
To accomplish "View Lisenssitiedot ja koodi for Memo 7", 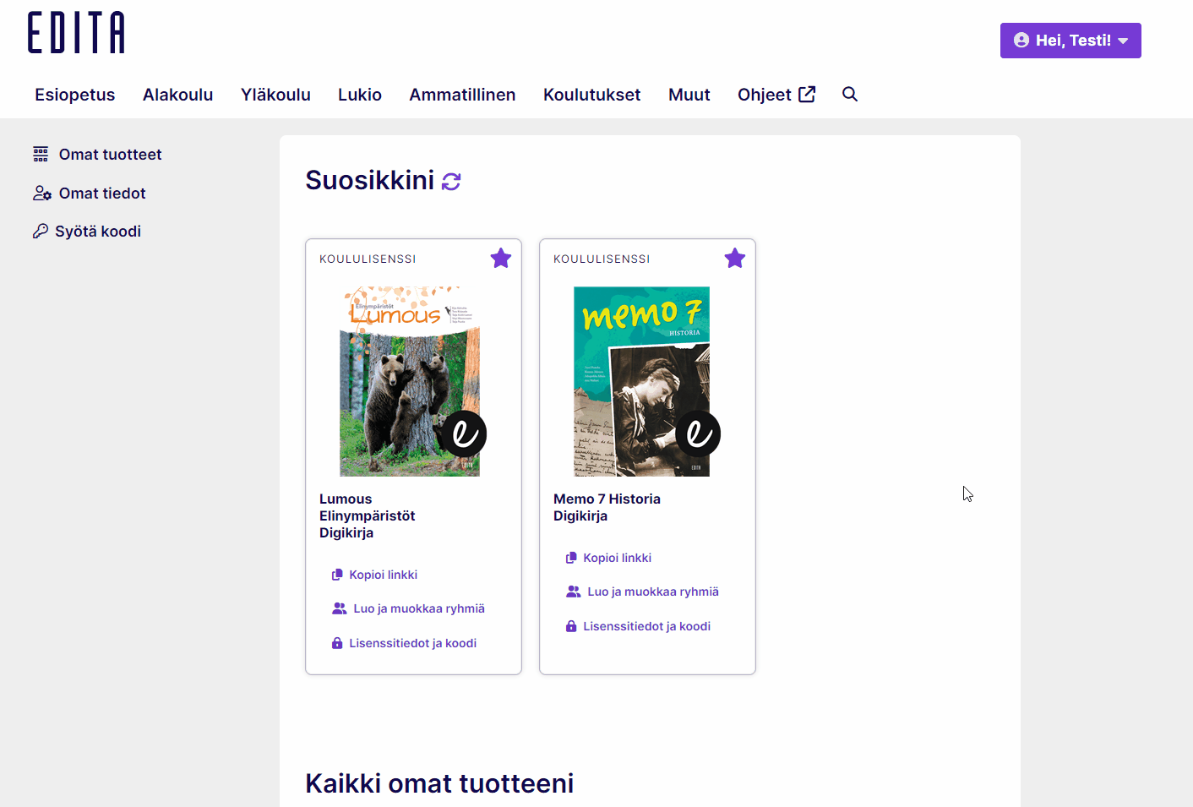I will (638, 626).
